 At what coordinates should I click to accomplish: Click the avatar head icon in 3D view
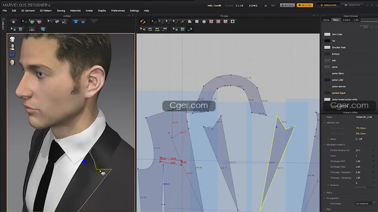(12, 62)
